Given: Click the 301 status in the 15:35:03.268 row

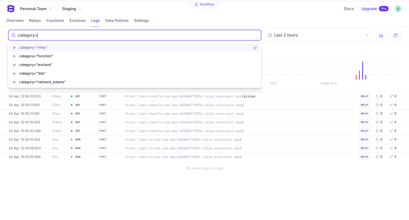Looking at the screenshot, I should pos(77,131).
